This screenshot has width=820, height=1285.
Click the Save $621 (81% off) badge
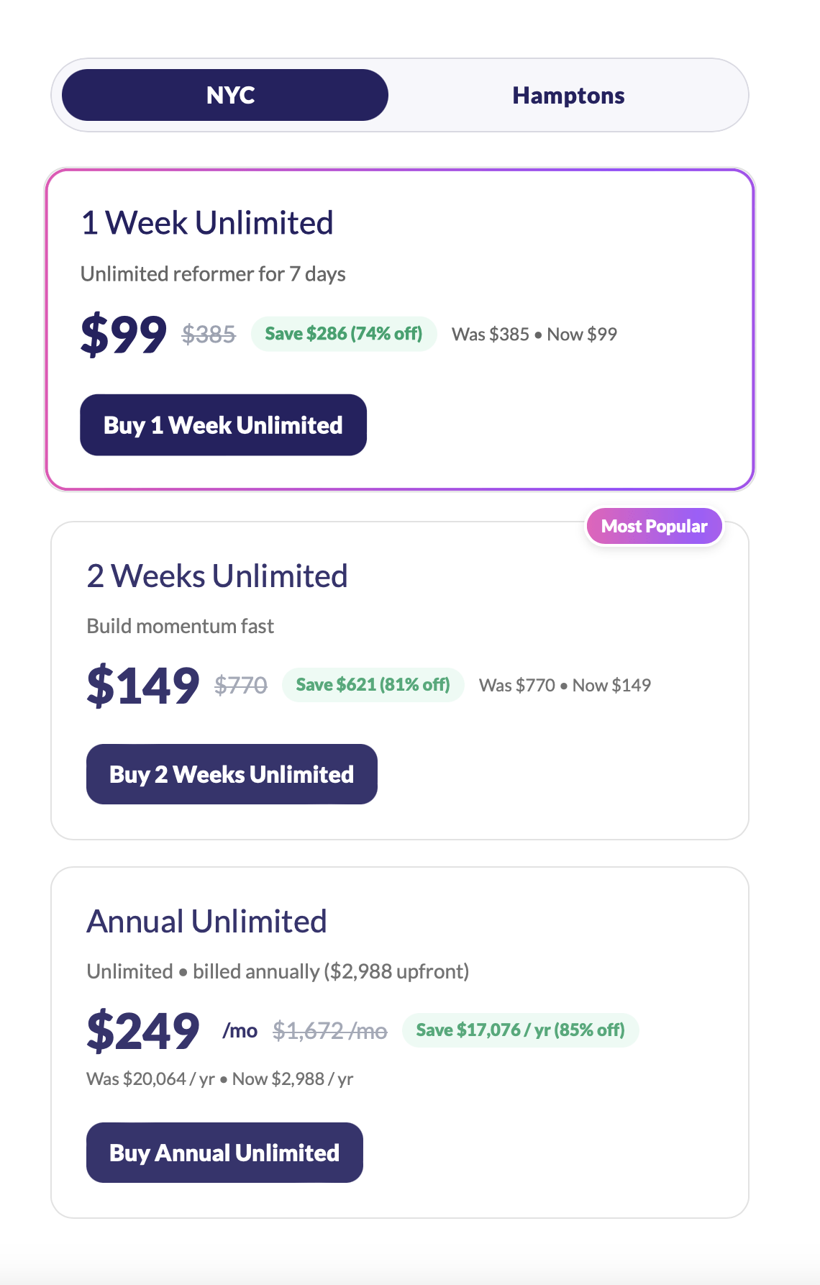(373, 684)
